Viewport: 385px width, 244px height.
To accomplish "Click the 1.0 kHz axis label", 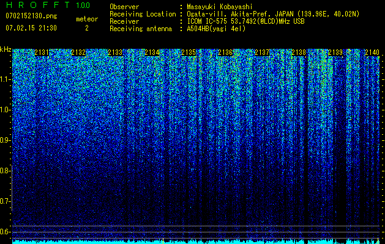I will (x=4, y=110).
